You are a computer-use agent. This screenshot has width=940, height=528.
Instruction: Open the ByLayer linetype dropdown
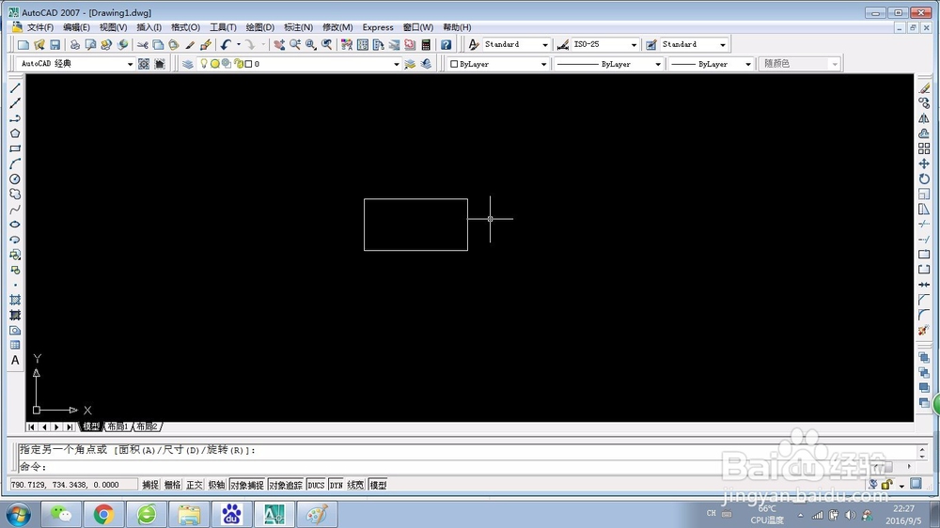pyautogui.click(x=658, y=64)
